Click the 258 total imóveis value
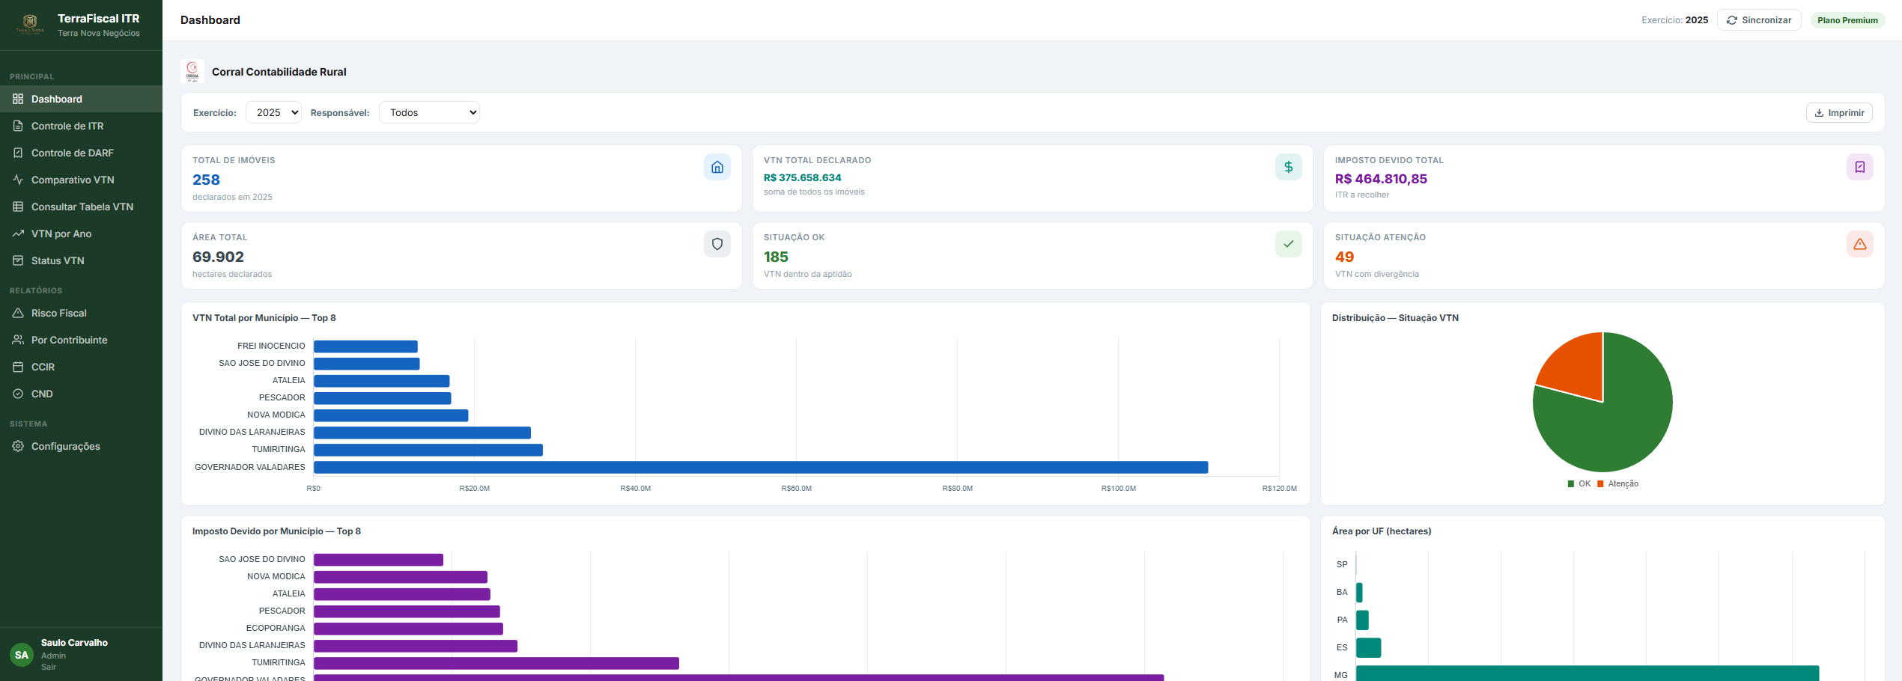The height and width of the screenshot is (681, 1902). (206, 180)
